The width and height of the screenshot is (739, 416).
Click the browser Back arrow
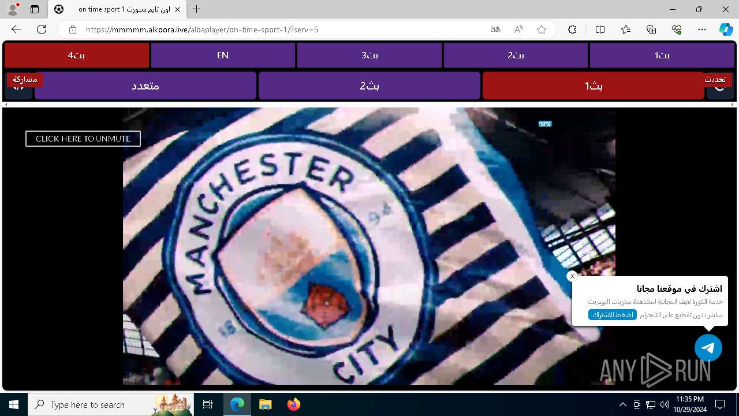click(x=16, y=29)
